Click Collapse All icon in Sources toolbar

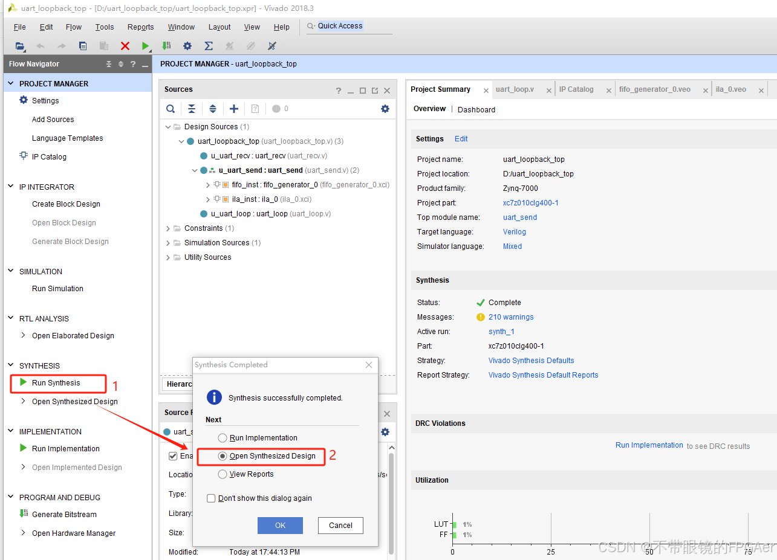pyautogui.click(x=192, y=109)
